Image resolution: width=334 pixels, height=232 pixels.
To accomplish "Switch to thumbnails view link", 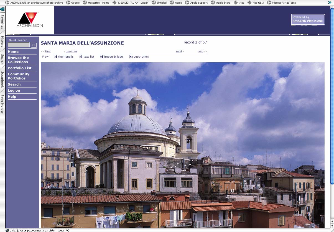I will 66,57.
